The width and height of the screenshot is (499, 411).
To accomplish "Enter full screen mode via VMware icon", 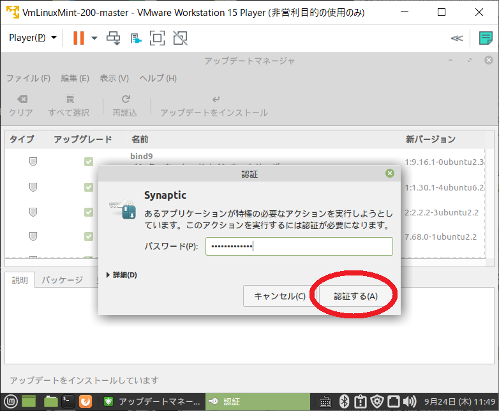I will click(x=157, y=38).
